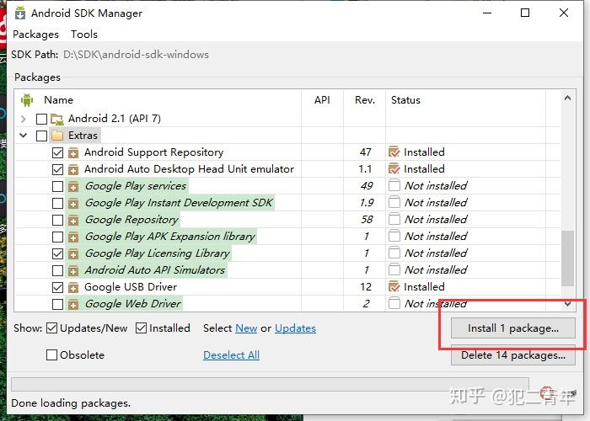Open the Packages menu
Screen dimensions: 590x421
(35, 35)
